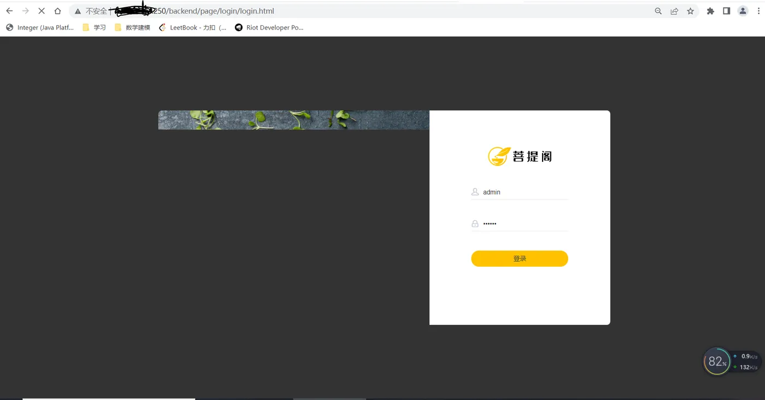Click the 132K/s download speed readout
Viewport: 765px width, 400px height.
click(746, 367)
